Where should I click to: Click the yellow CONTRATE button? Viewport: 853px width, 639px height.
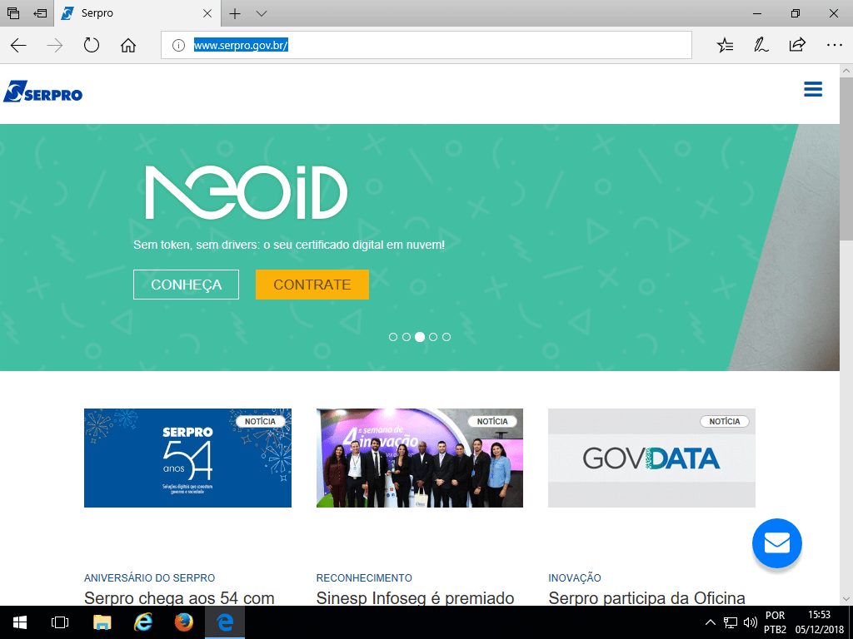[312, 285]
